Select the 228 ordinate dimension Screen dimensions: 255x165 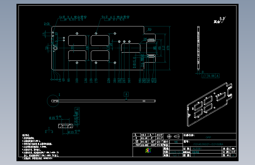tap(109, 80)
